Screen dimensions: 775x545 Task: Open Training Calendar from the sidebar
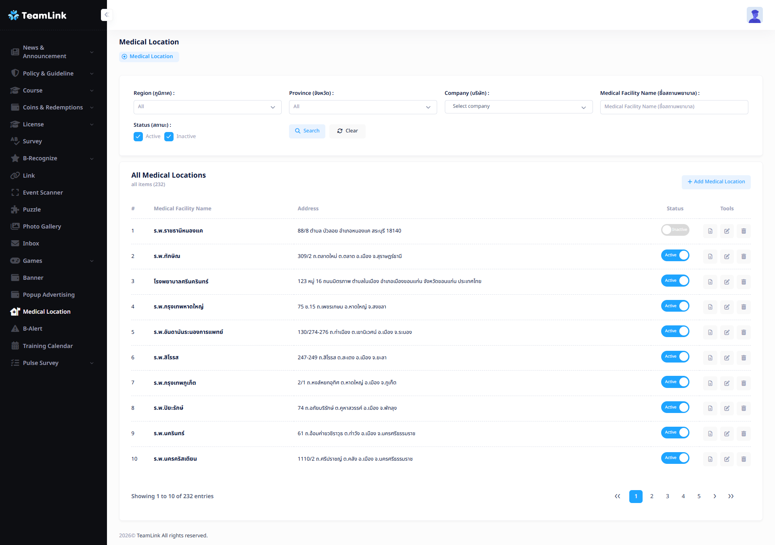pyautogui.click(x=48, y=346)
